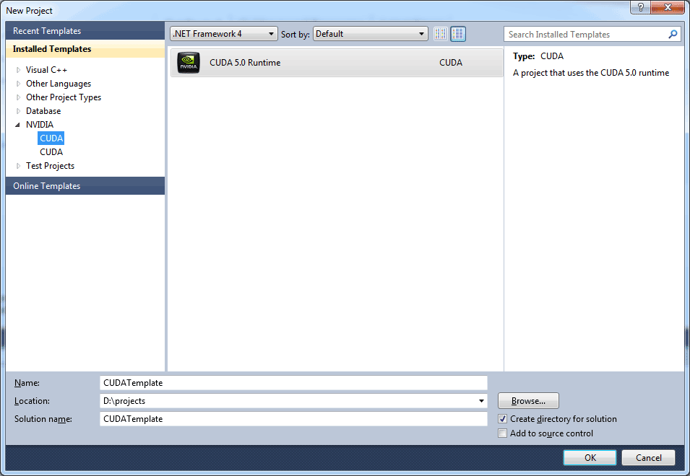Expand the Other Project Types tree arrow

tap(18, 97)
